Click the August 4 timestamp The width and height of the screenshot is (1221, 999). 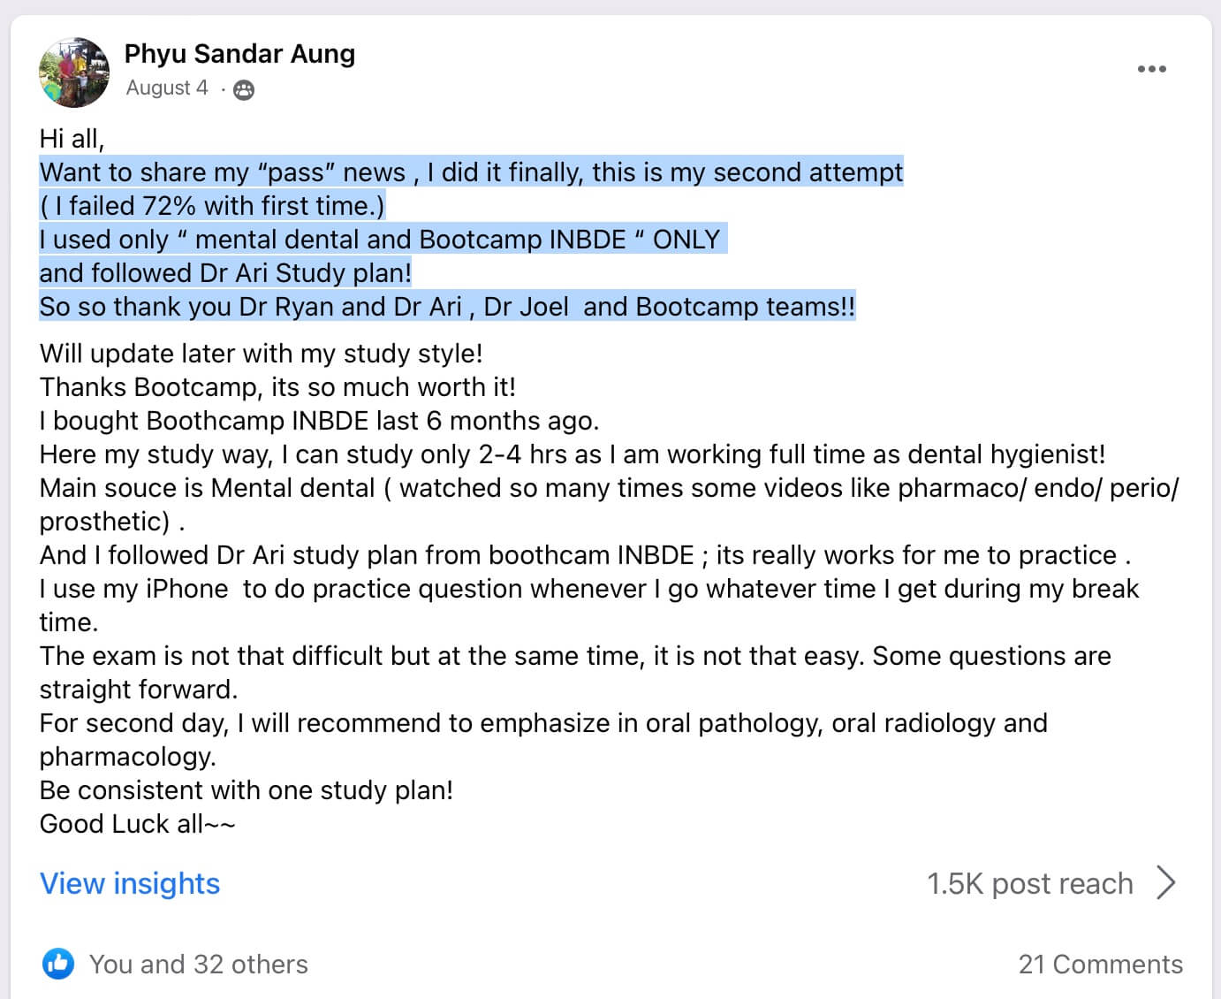(166, 88)
